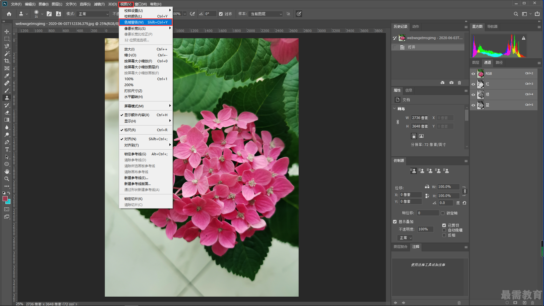Select the Ellipse shape tool
The height and width of the screenshot is (306, 544).
7,164
